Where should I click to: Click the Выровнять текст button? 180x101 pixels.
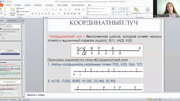click(x=94, y=12)
